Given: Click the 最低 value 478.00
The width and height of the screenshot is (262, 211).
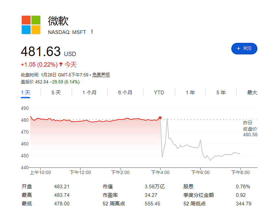Looking at the screenshot, I should tap(62, 204).
